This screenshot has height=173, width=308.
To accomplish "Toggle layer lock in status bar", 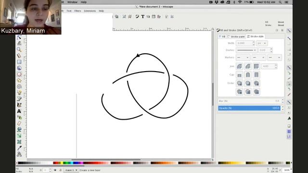I will click(61, 170).
